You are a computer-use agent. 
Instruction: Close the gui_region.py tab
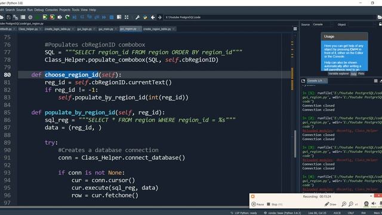(x=139, y=29)
